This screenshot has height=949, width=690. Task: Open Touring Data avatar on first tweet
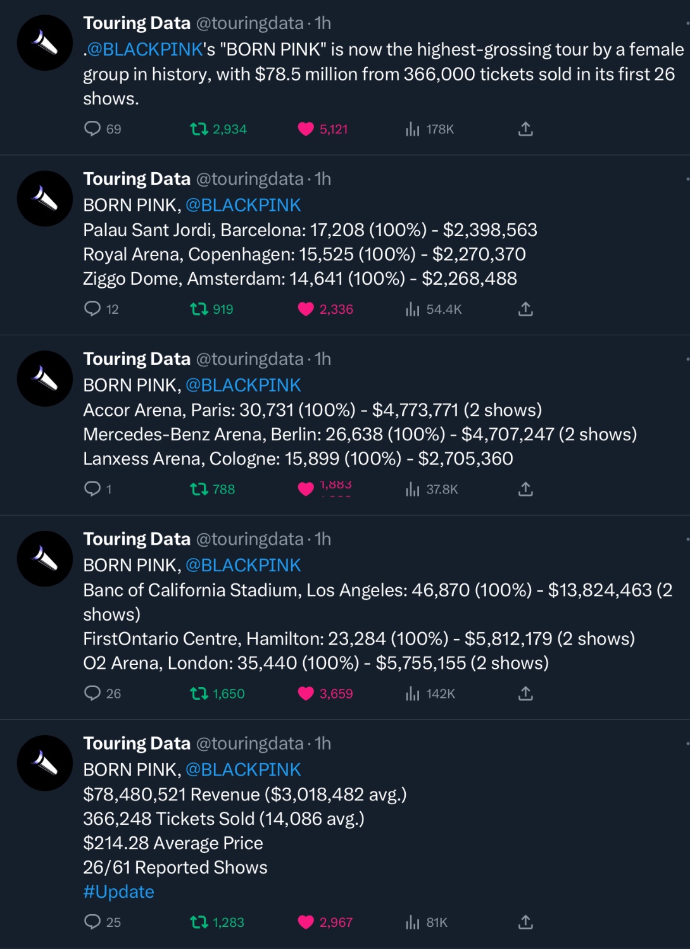click(45, 43)
